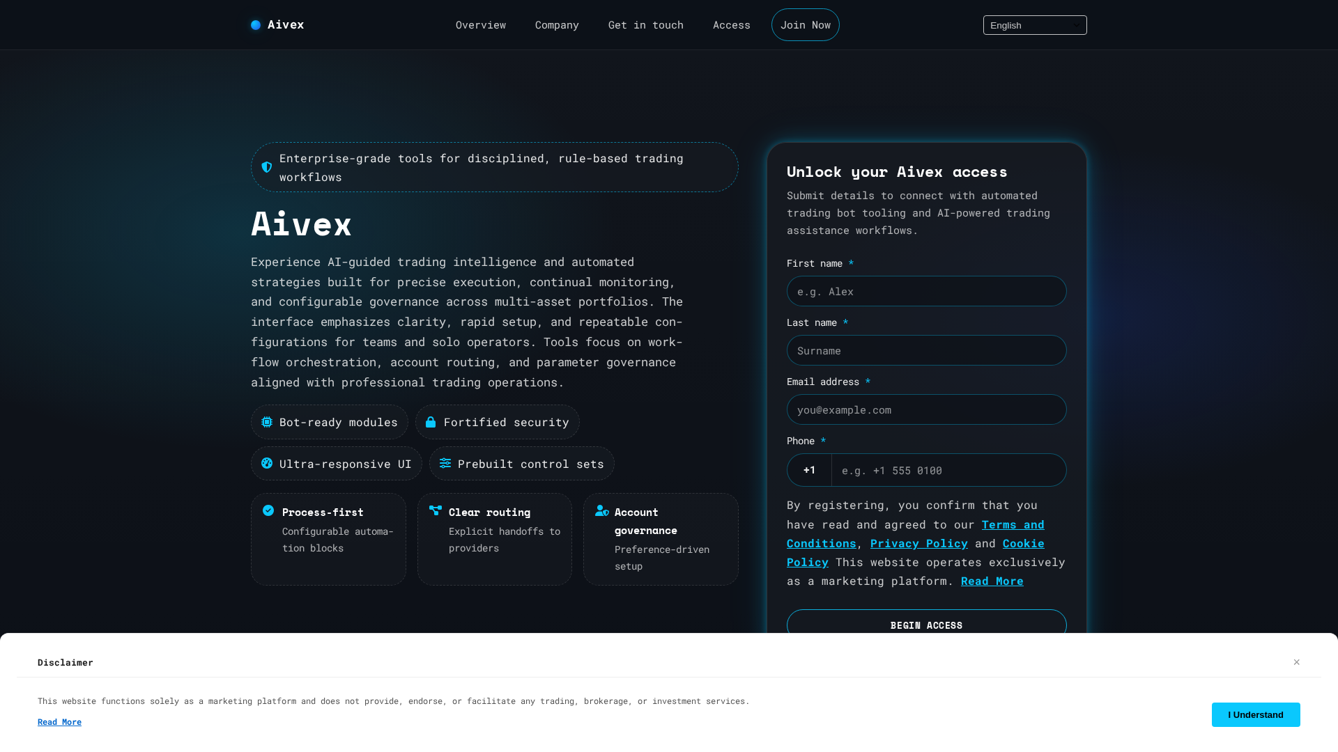
Task: Open the +1 country code selector
Action: (809, 470)
